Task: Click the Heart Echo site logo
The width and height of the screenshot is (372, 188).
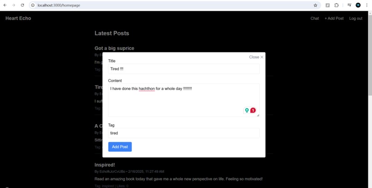Action: tap(18, 18)
